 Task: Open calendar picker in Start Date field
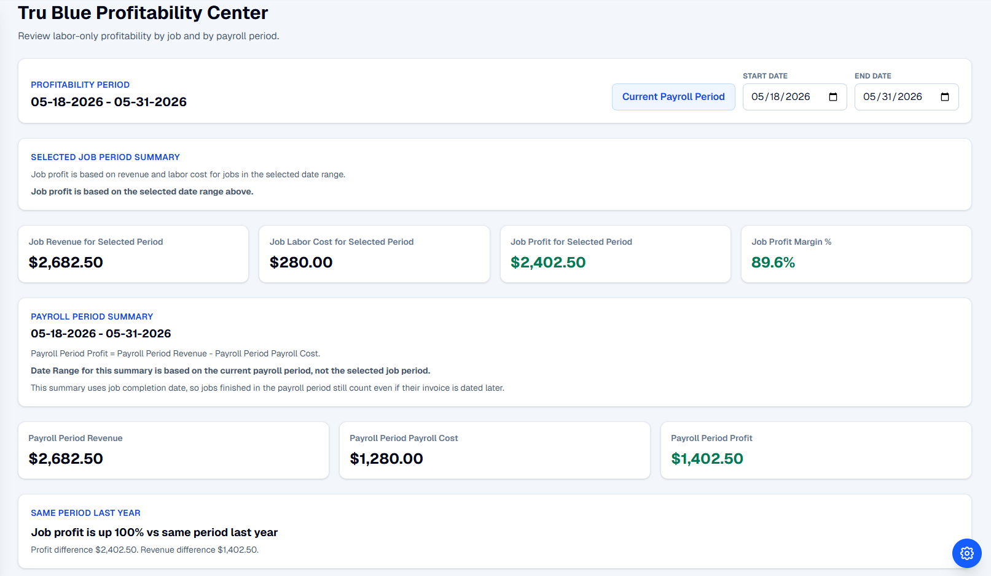tap(833, 97)
